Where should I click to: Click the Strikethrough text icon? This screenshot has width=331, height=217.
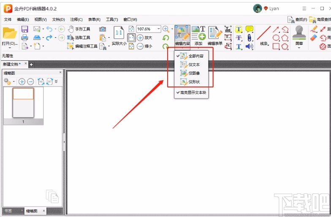click(239, 38)
